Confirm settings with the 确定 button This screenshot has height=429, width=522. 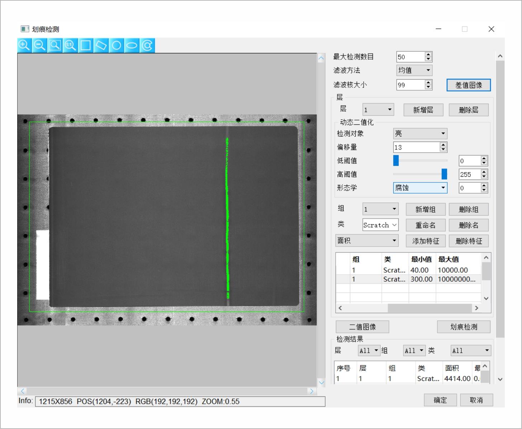pyautogui.click(x=440, y=400)
